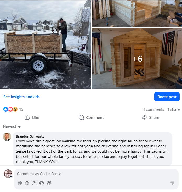
Task: Open Brandon Schwartz's profile name
Action: (30, 136)
